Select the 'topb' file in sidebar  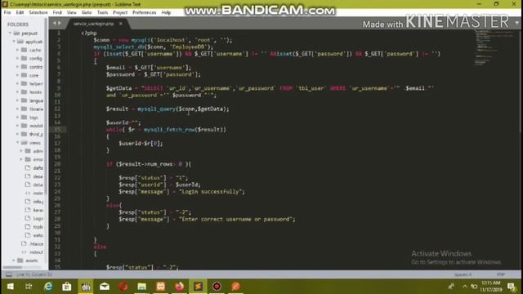click(38, 227)
